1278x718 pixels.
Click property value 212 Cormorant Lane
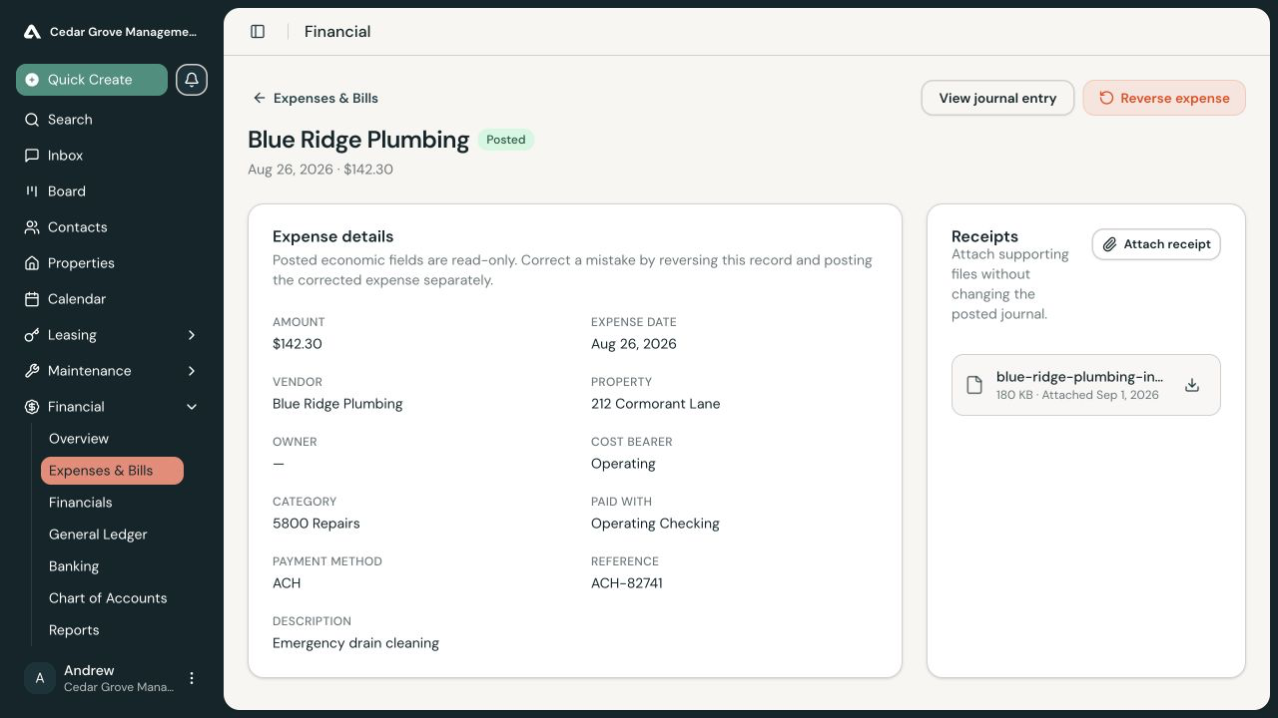[655, 404]
